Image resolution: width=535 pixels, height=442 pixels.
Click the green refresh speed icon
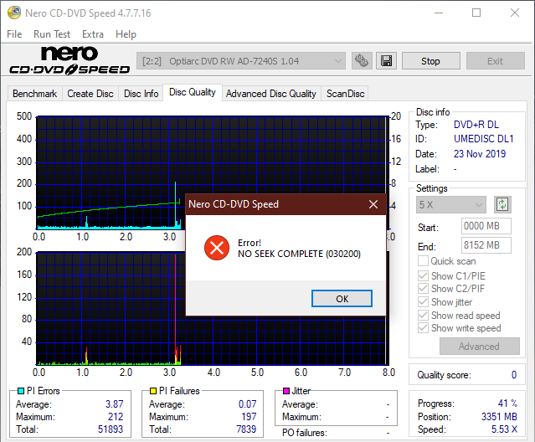502,204
